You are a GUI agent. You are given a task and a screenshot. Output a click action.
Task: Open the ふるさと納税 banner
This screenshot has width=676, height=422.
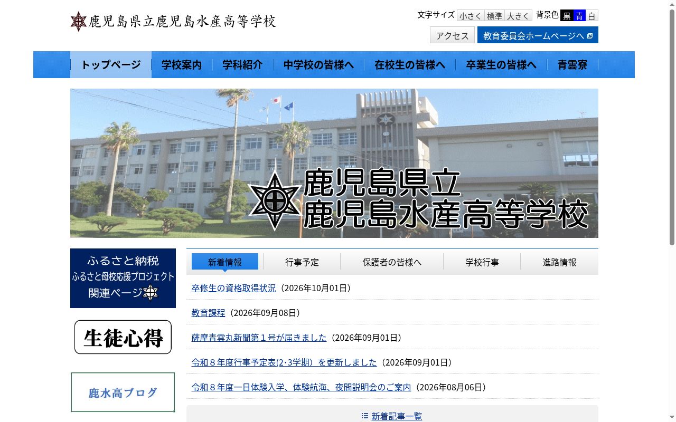(123, 278)
